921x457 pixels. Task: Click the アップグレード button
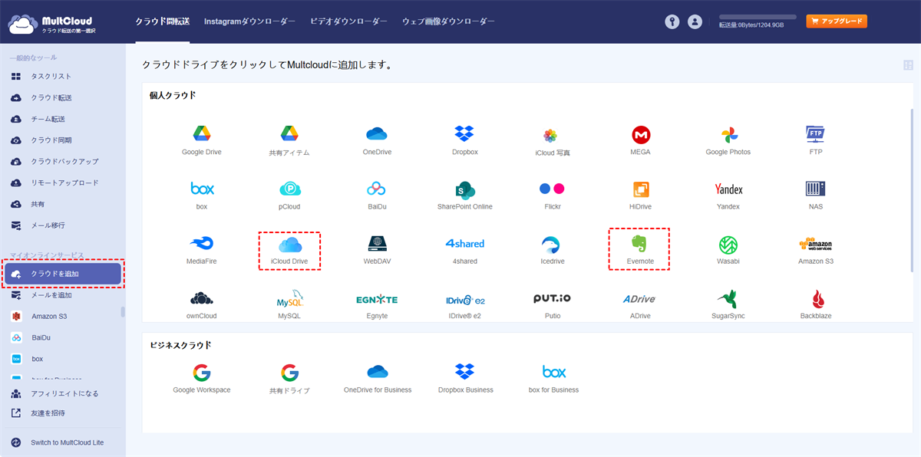(x=837, y=21)
